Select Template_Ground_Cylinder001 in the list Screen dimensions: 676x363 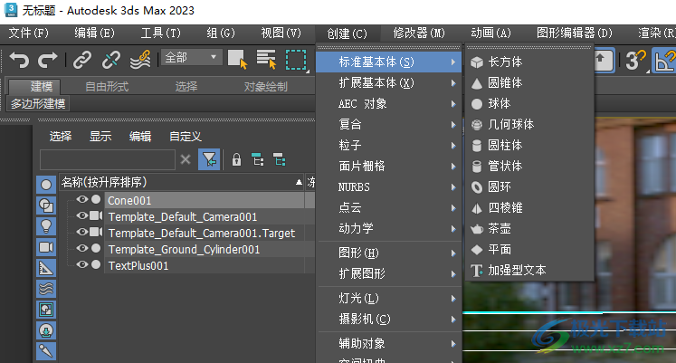click(x=205, y=249)
